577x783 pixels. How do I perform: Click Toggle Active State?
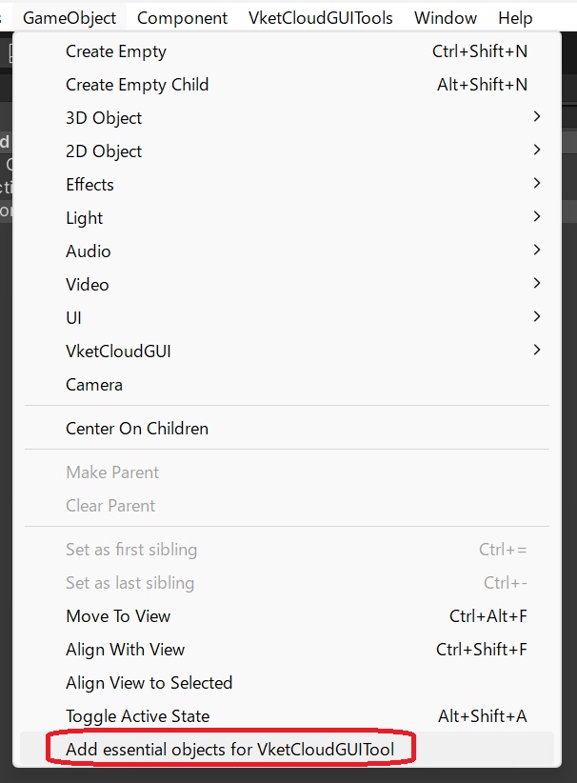(x=137, y=716)
